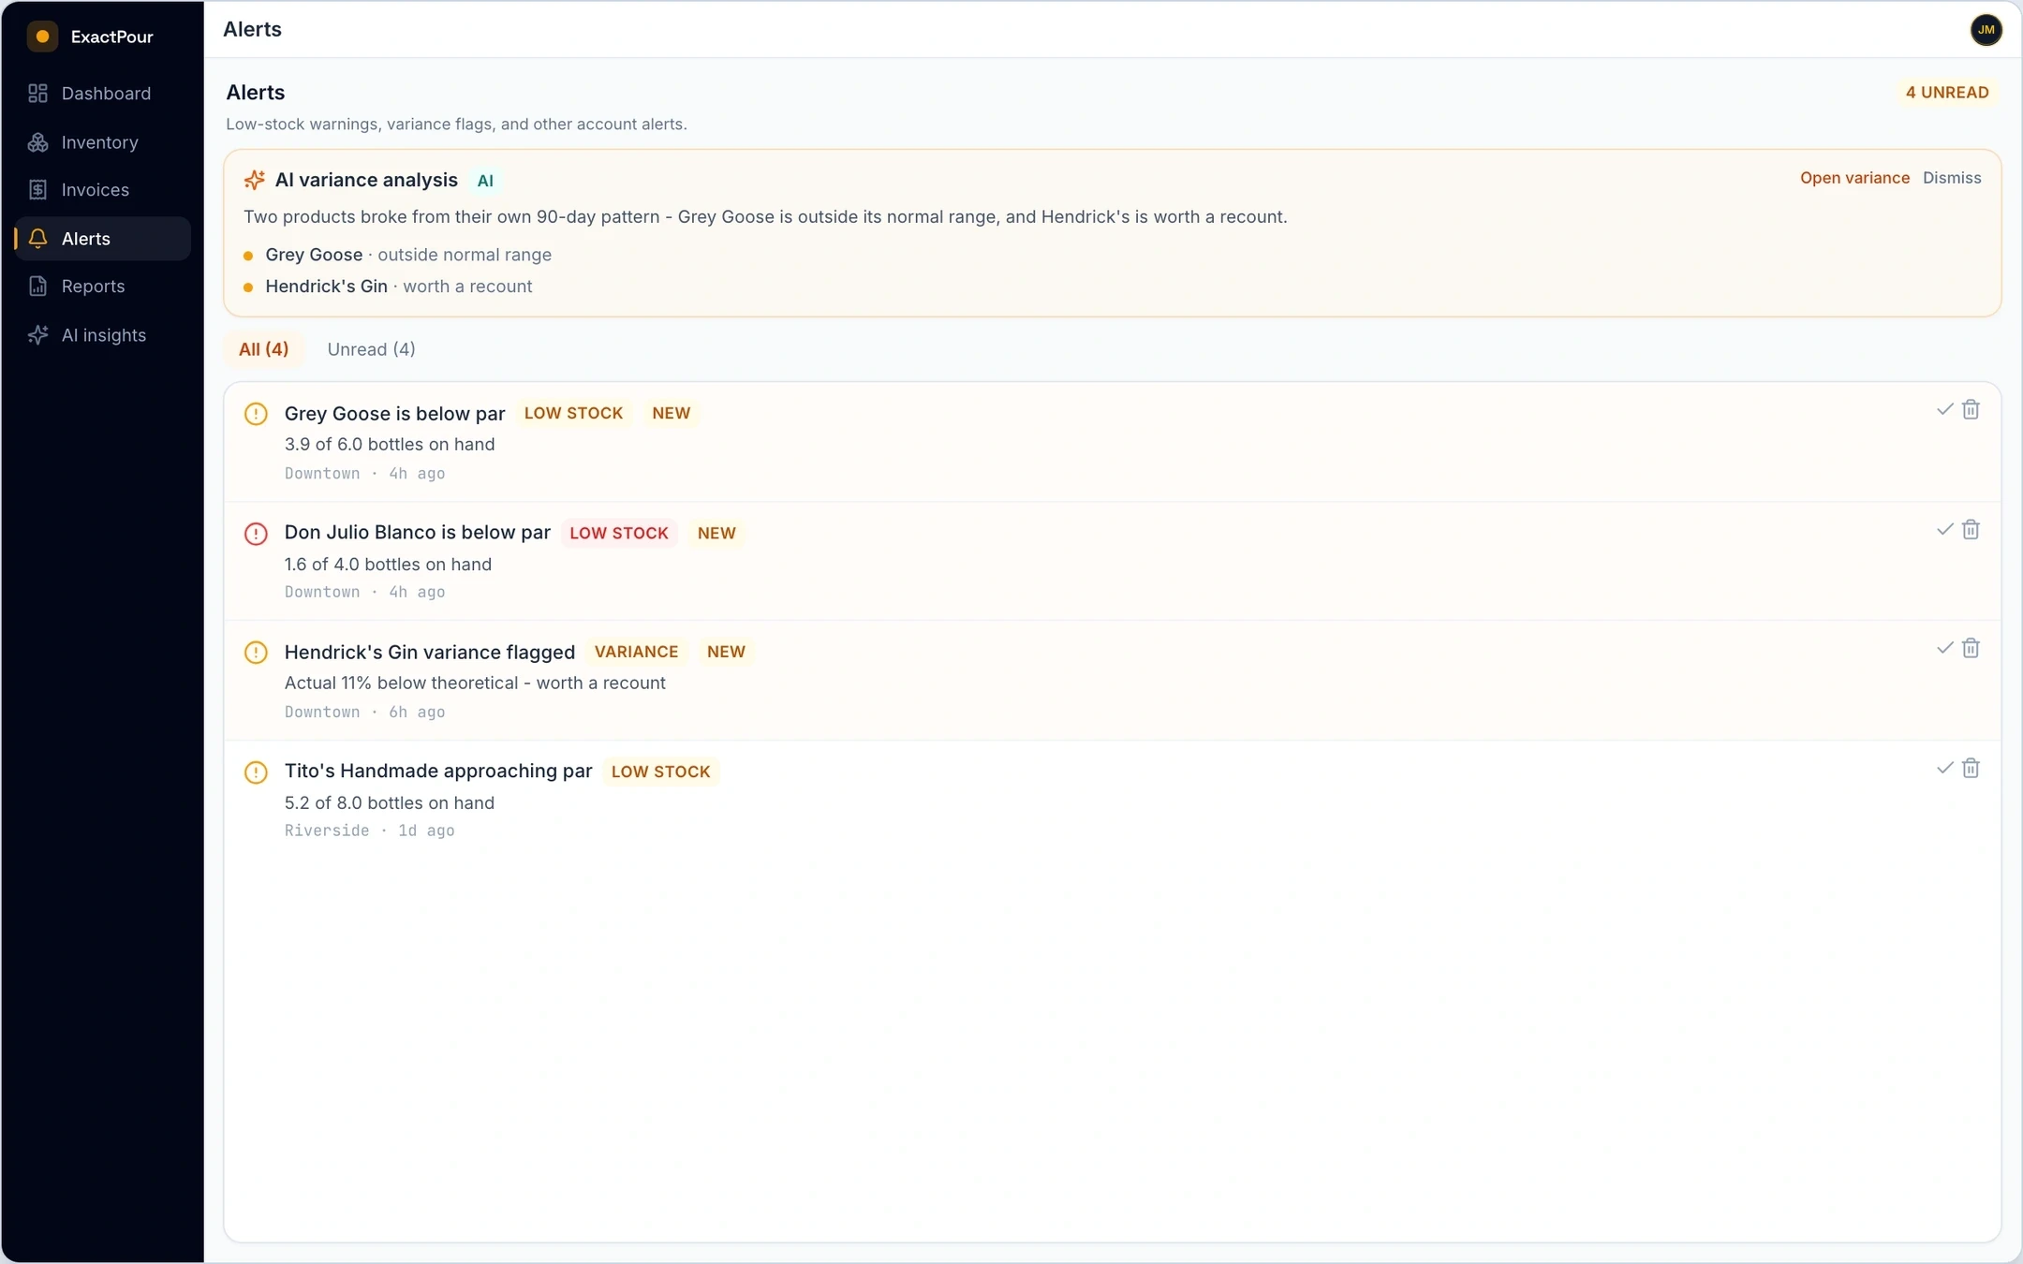2023x1264 pixels.
Task: Click the AI variance analysis sparkle icon
Action: click(254, 180)
